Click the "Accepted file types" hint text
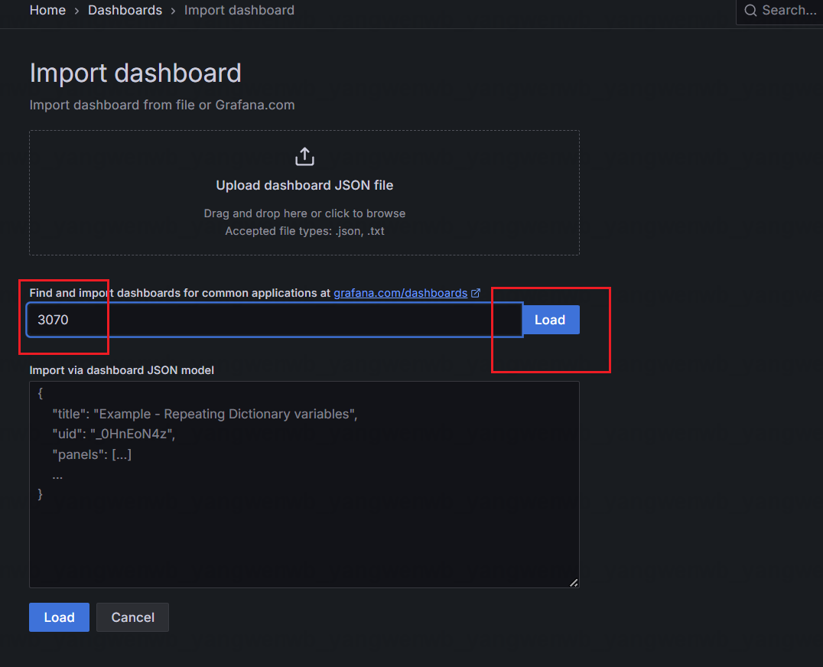This screenshot has height=667, width=823. 304,230
